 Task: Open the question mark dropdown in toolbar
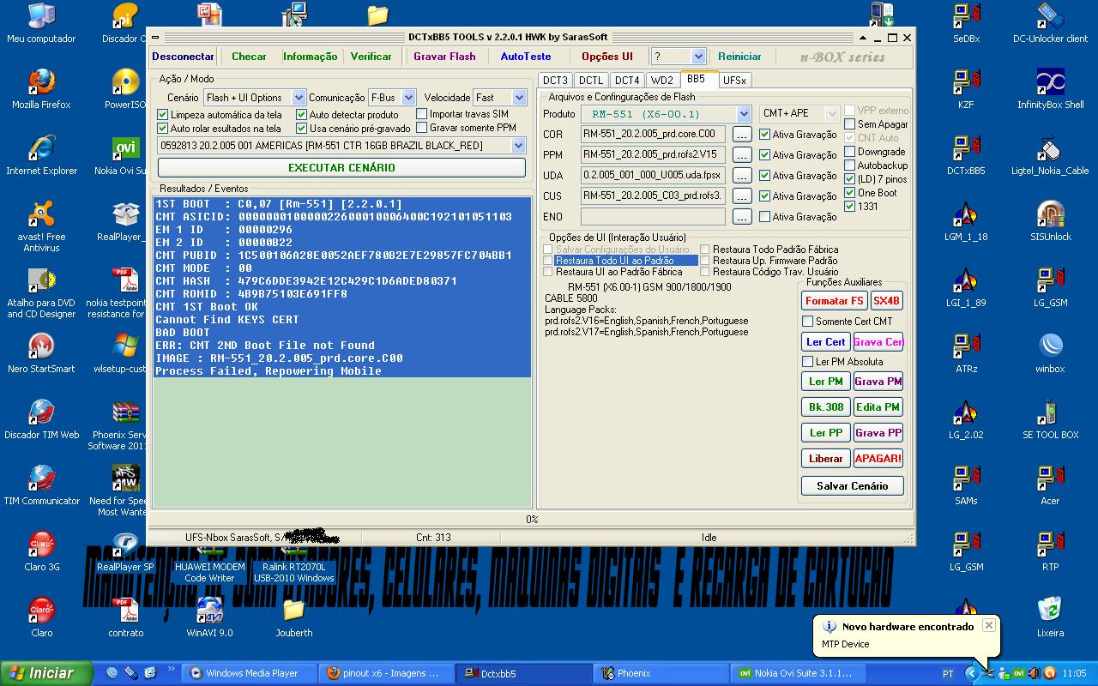[698, 57]
